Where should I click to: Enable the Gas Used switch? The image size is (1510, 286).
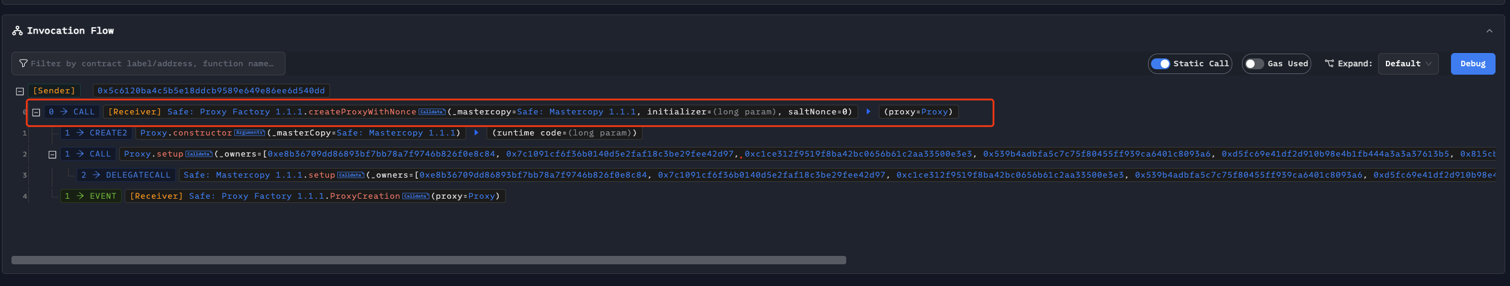(x=1255, y=64)
